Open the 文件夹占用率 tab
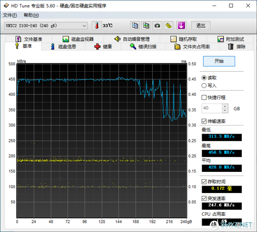The width and height of the screenshot is (257, 232). [x=192, y=47]
